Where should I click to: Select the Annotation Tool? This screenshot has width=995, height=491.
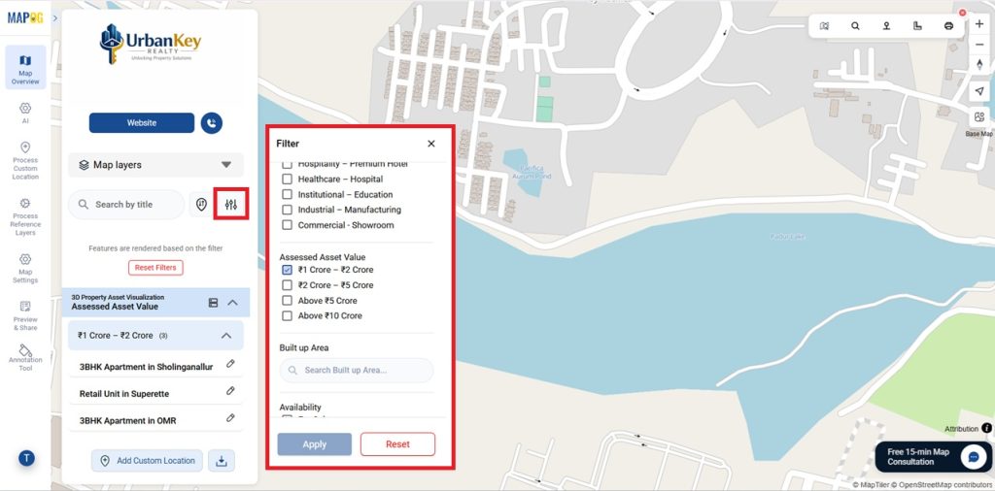25,358
